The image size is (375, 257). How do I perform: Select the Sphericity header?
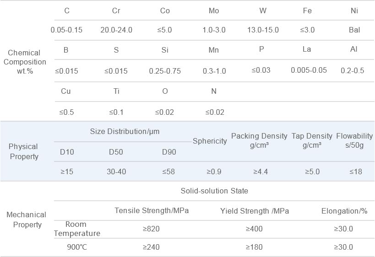(210, 141)
